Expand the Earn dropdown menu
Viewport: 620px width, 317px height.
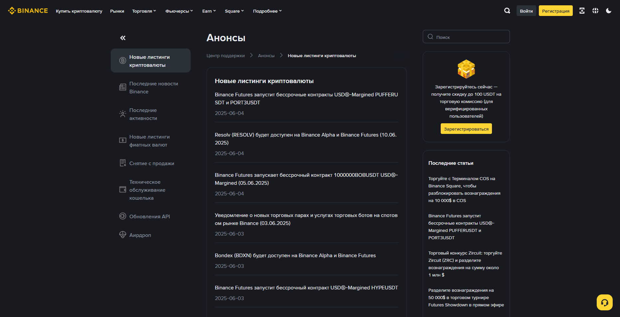(209, 11)
